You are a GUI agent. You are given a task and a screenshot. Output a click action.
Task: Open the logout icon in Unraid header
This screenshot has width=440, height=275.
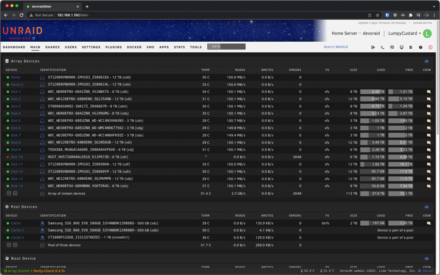tap(373, 47)
